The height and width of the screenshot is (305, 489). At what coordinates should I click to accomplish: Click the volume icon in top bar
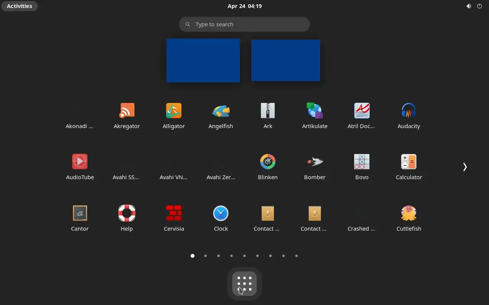469,6
